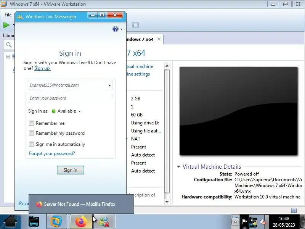Screen dimensions: 305x229
Task: Open the Messenger help icon menu
Action: (116, 29)
